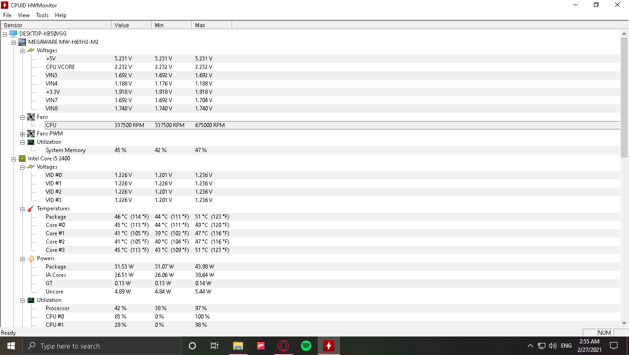629x355 pixels.
Task: Expand the Fans PWM section
Action: coord(22,134)
